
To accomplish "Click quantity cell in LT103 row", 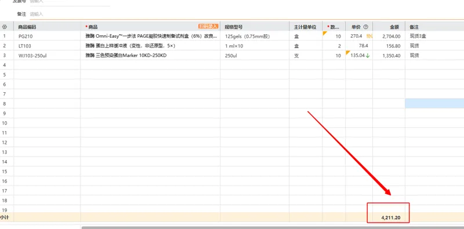I will [x=334, y=46].
